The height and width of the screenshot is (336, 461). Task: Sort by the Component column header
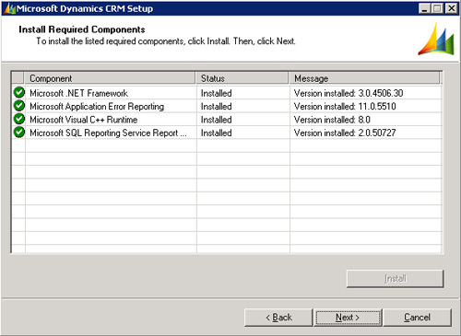tap(110, 78)
